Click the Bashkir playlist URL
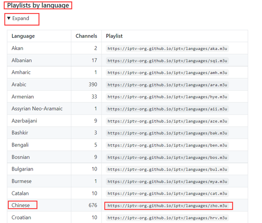The height and width of the screenshot is (223, 262). [168, 133]
